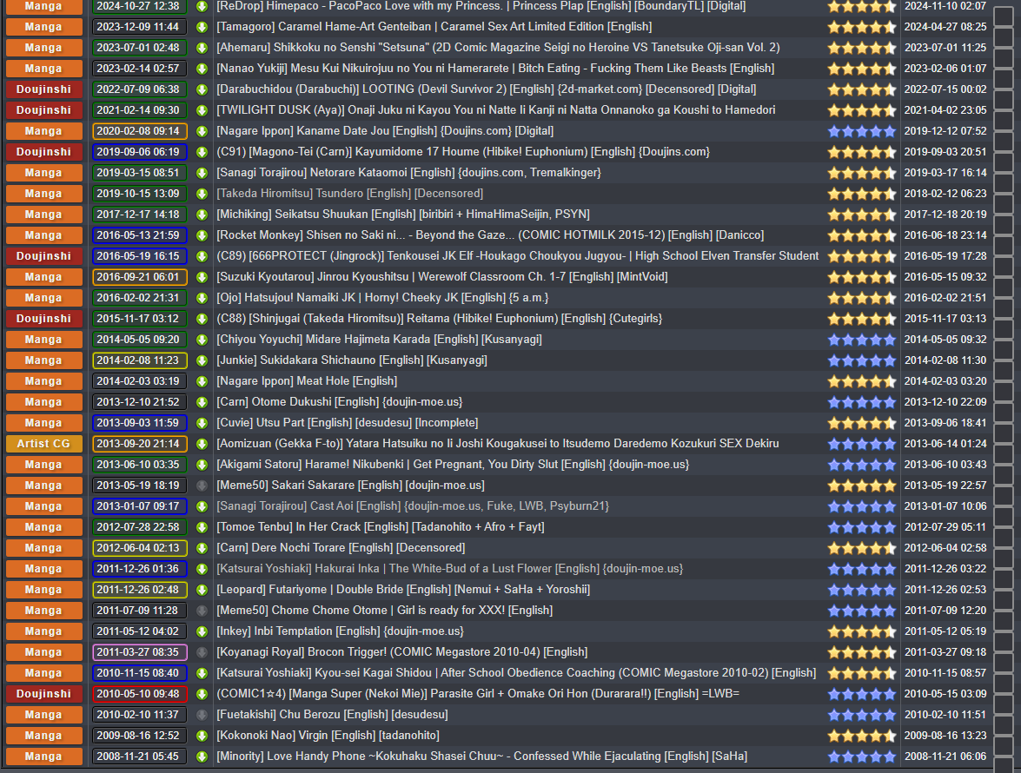Click the Doujinshi badge on the 2022-07-09 06:38 row

[x=44, y=89]
